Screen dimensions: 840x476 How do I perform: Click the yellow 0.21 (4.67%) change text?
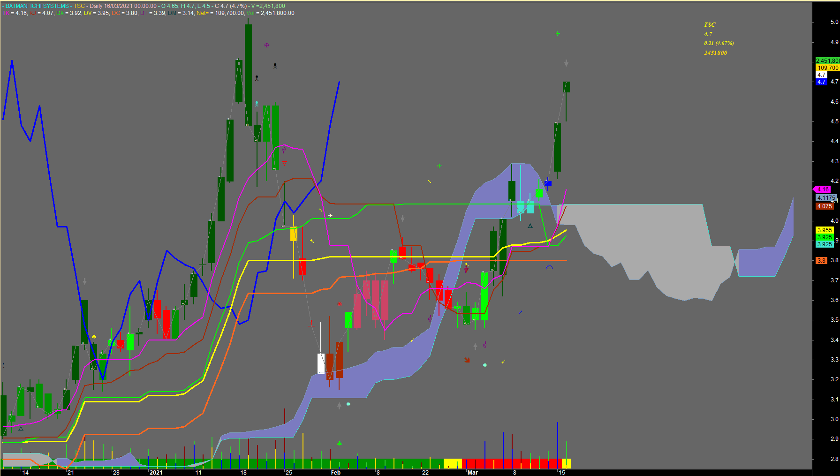(719, 43)
